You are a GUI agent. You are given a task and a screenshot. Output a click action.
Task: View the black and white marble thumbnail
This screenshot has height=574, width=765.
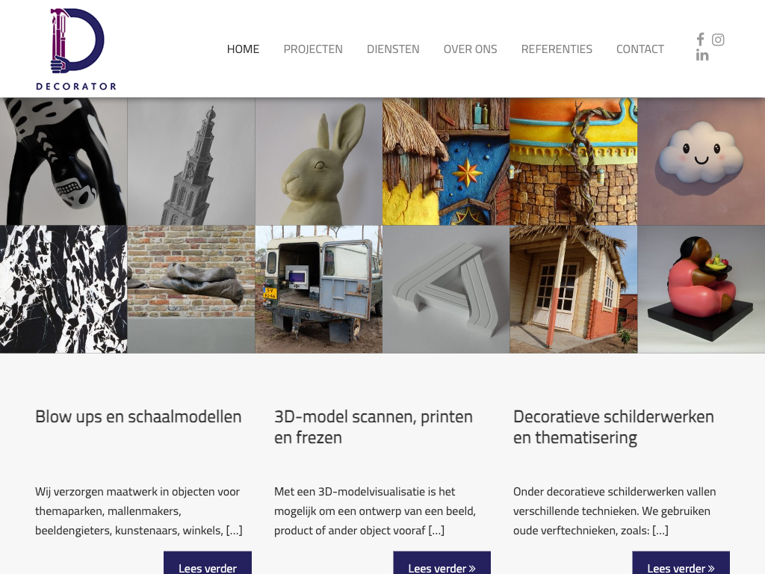click(x=64, y=289)
